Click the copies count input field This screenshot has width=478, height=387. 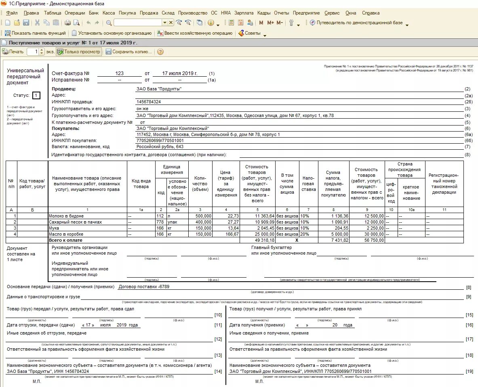(x=33, y=52)
